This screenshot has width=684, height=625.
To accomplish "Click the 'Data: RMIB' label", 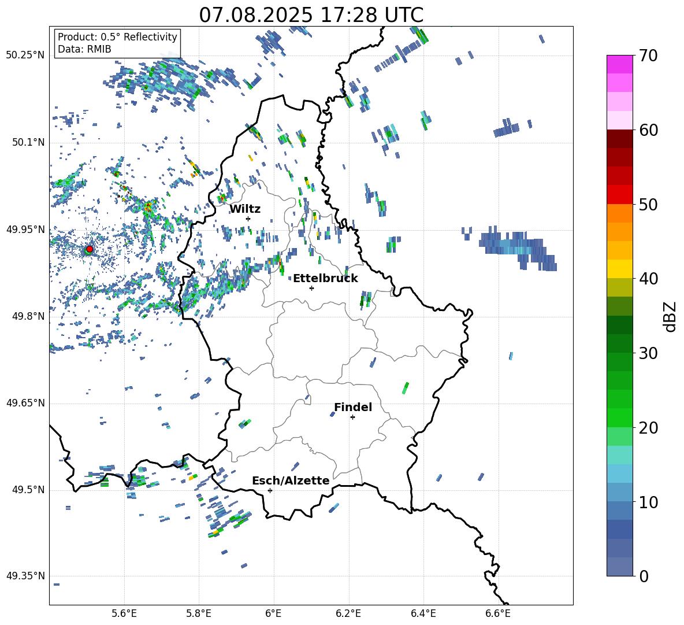I will (x=84, y=49).
